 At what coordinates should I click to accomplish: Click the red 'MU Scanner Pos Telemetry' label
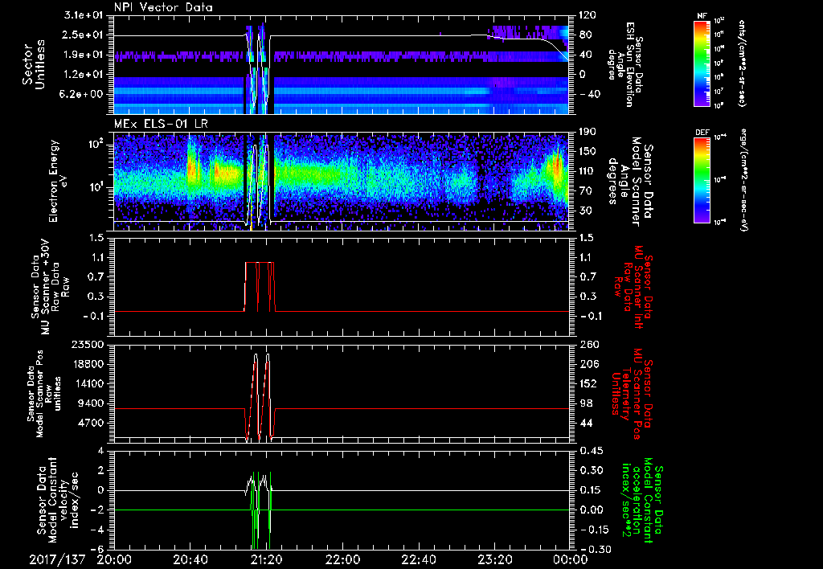pyautogui.click(x=631, y=394)
